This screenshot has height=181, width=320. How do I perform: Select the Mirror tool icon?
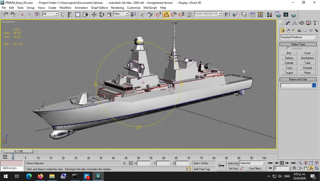(x=227, y=14)
